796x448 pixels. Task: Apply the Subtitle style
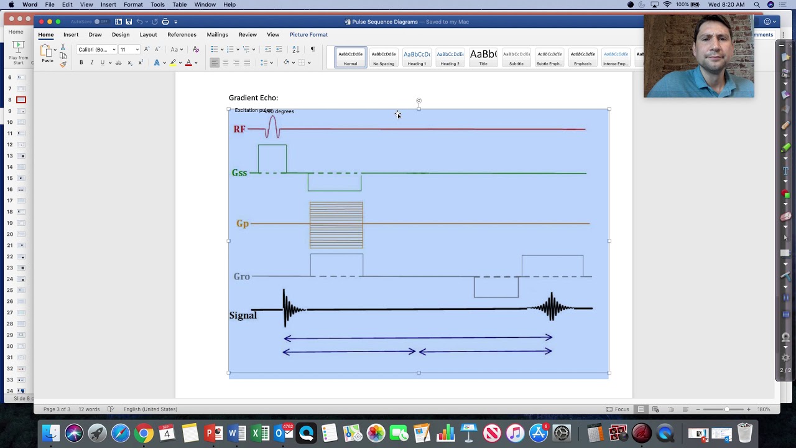coord(516,57)
